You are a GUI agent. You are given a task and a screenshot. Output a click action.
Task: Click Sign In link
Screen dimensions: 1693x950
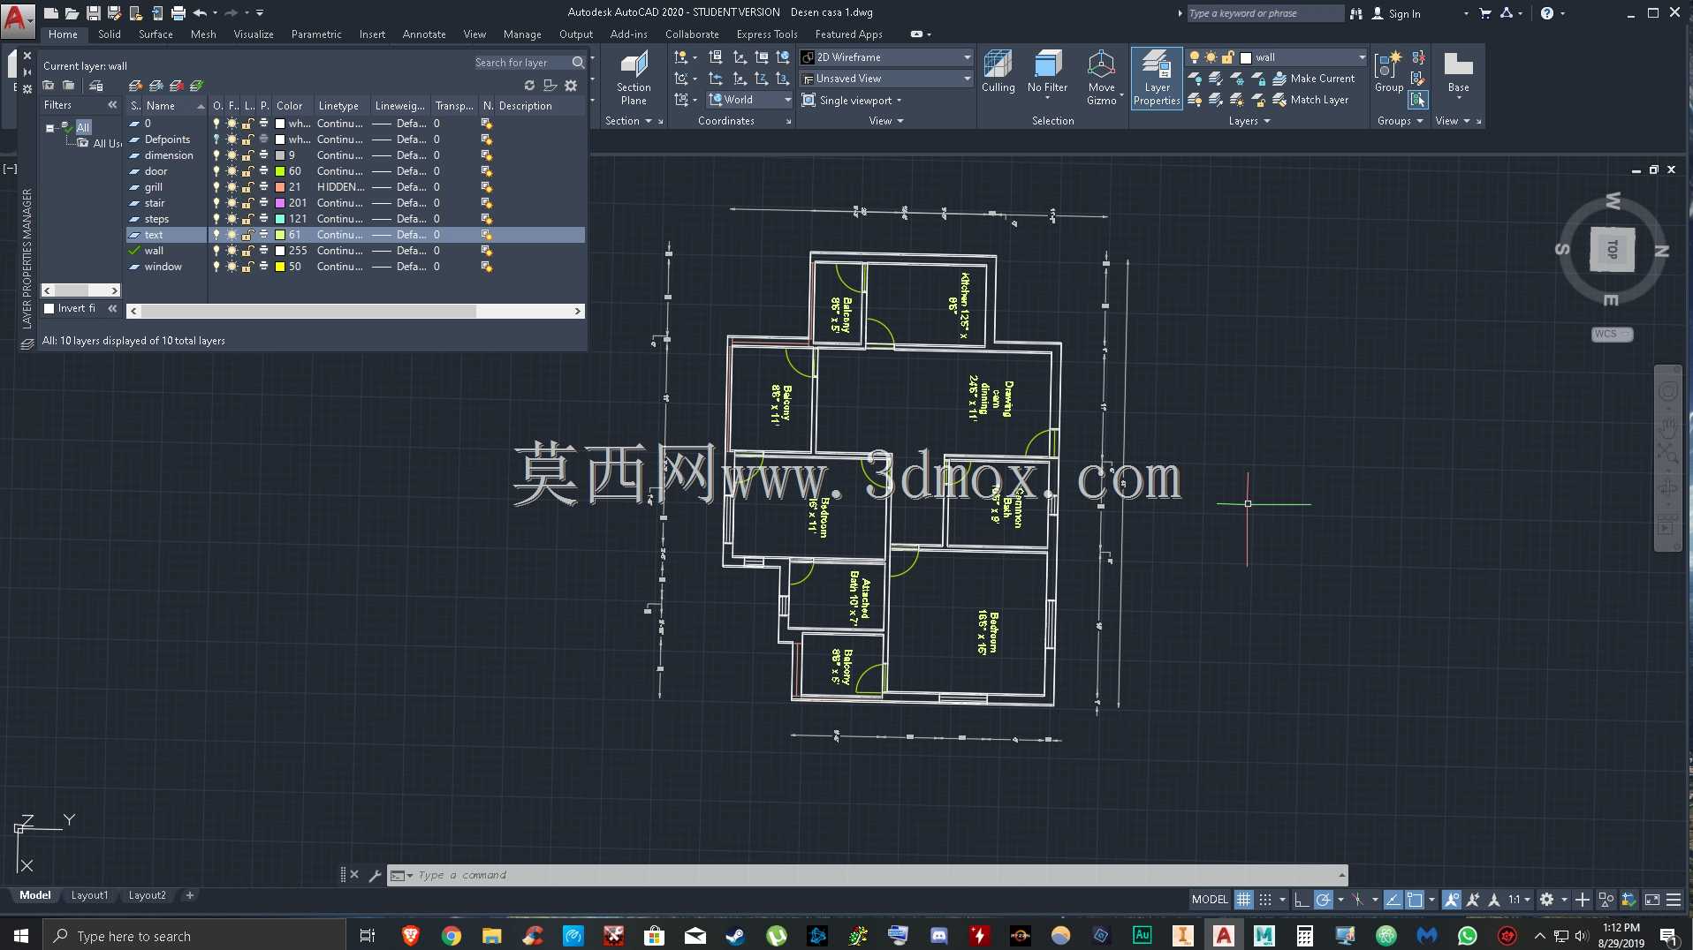[x=1396, y=13]
